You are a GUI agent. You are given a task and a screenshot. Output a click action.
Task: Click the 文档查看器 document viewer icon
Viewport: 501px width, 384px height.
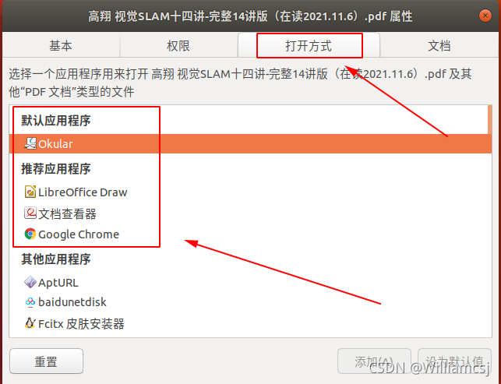pos(30,213)
